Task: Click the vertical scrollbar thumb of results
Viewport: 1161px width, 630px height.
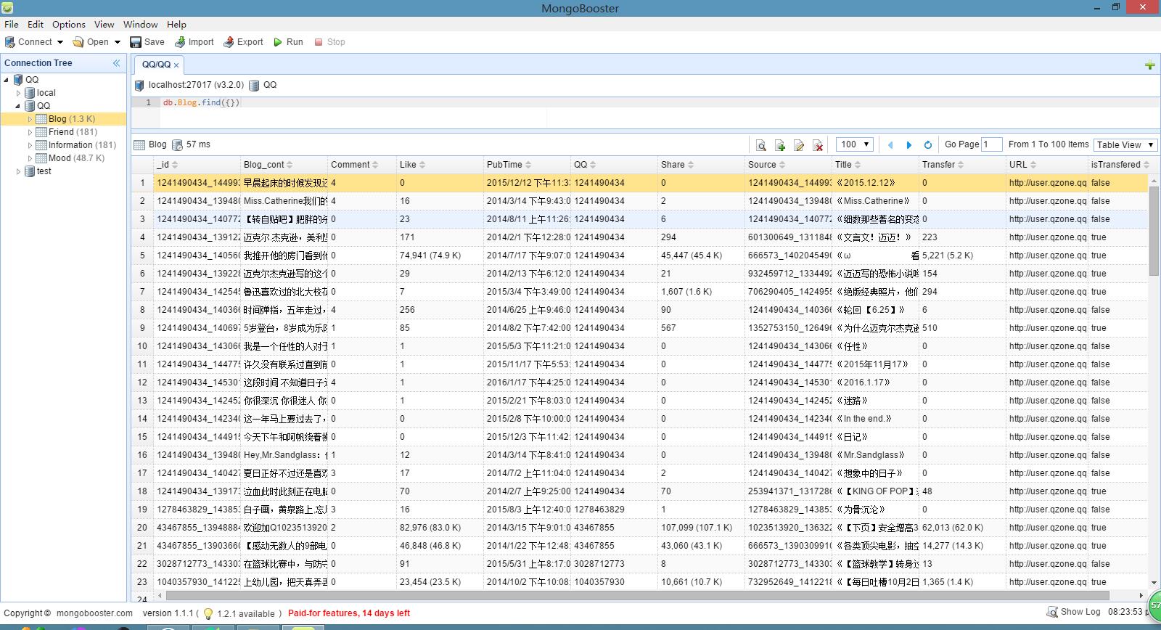Action: point(1154,230)
